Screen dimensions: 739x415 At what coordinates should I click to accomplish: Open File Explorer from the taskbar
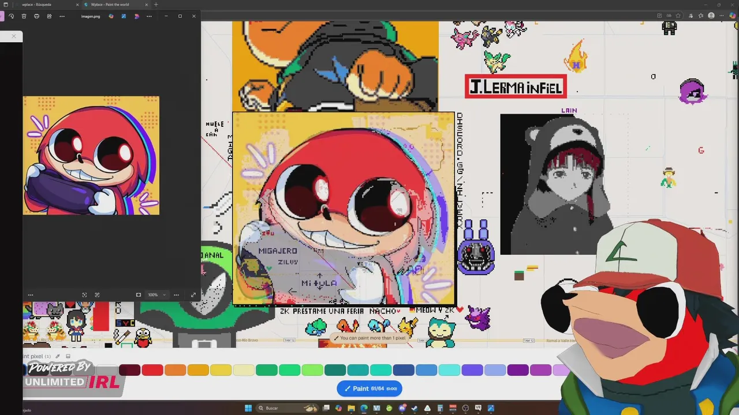(351, 408)
